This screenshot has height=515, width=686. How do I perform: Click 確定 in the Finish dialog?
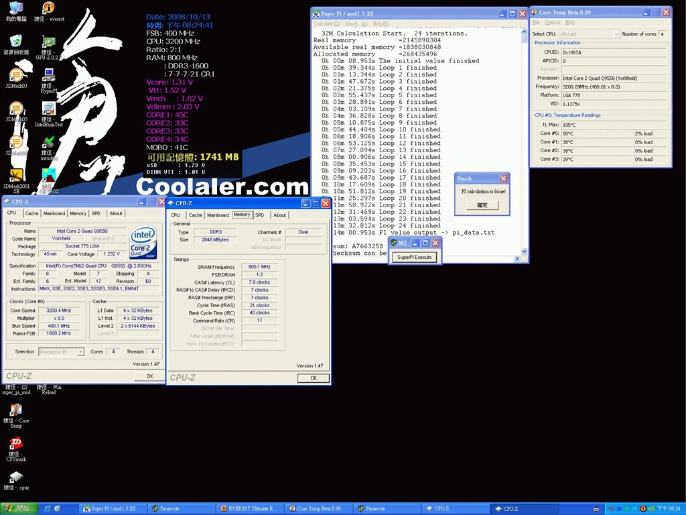coord(482,205)
